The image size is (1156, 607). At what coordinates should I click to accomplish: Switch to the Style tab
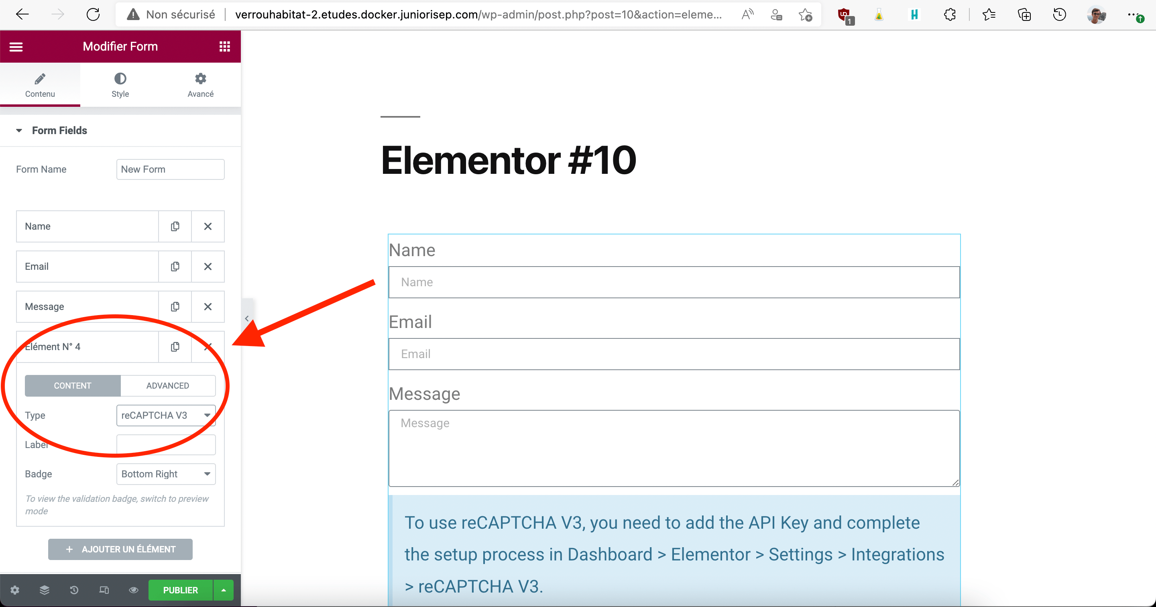click(x=120, y=85)
